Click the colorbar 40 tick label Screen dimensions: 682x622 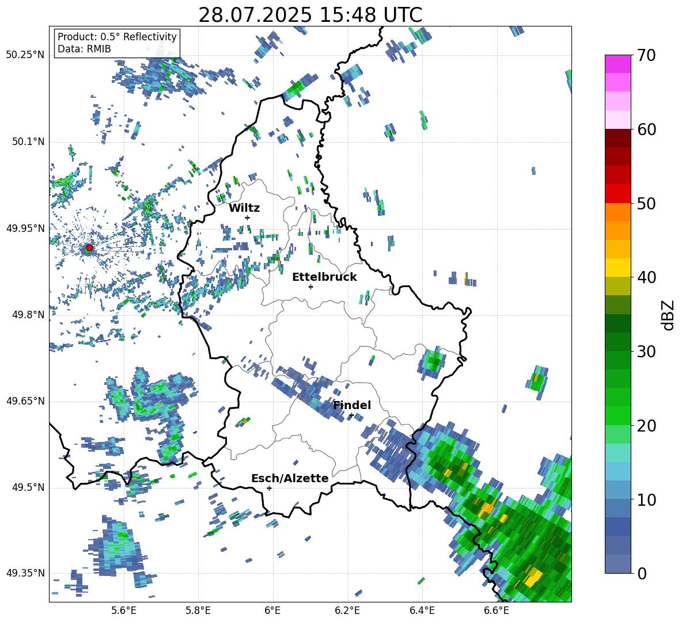click(x=646, y=277)
